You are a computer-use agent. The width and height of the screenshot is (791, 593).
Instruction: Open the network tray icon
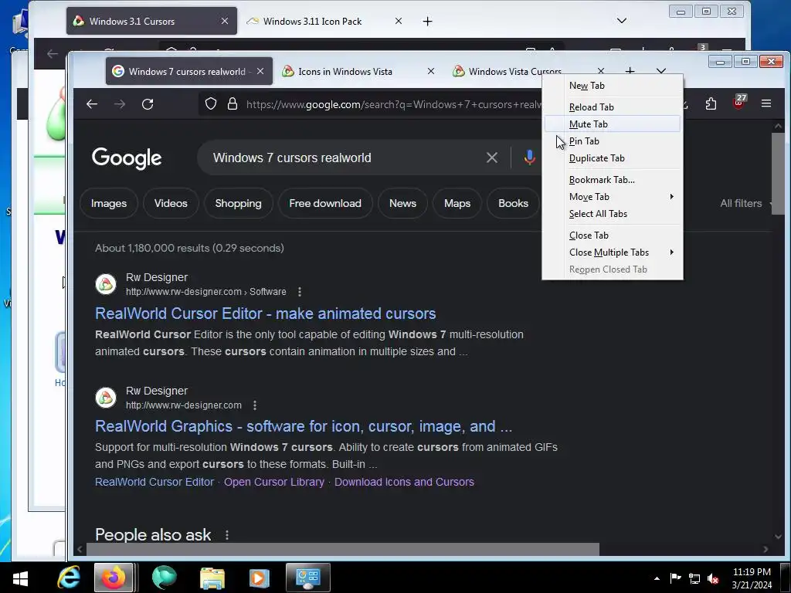coord(694,578)
